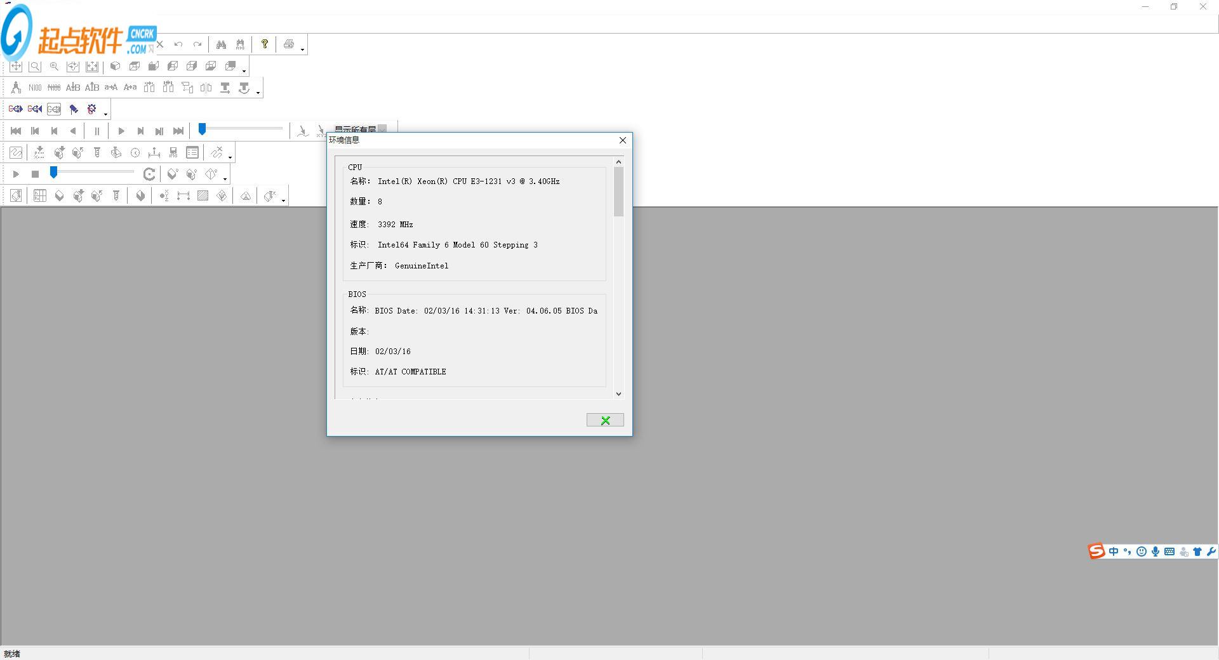The height and width of the screenshot is (660, 1219).
Task: Switch to the solid isometric cube view
Action: (115, 66)
